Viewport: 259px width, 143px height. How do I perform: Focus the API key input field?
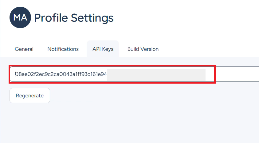pos(135,74)
